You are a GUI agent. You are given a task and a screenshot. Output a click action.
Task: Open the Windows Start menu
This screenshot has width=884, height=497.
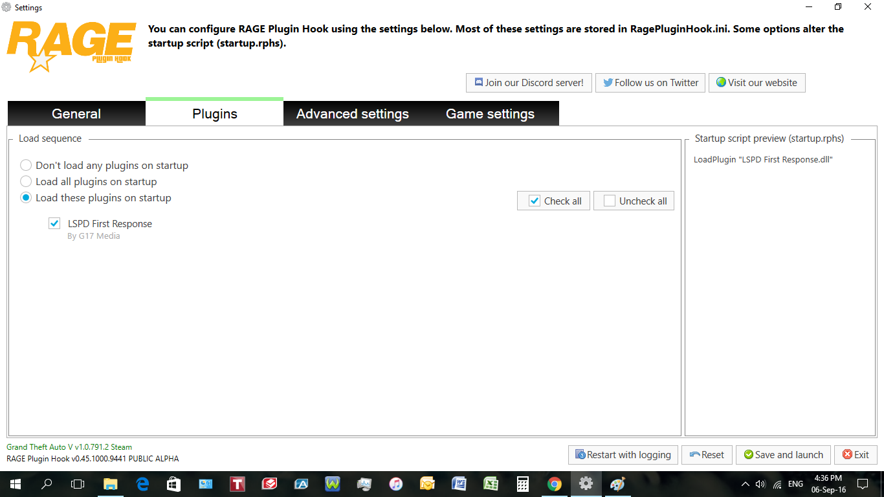[14, 484]
